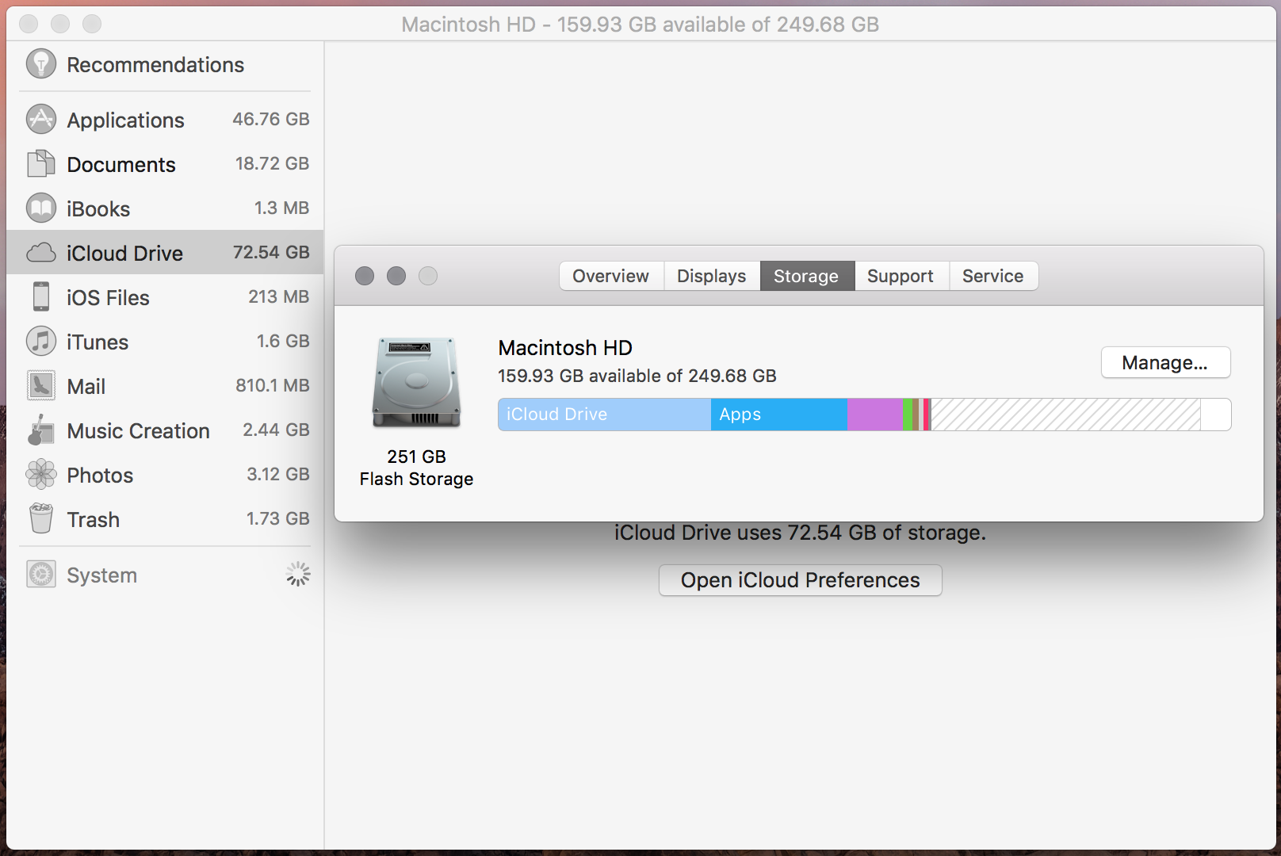Select the Music Creation row label
1281x856 pixels.
139,430
